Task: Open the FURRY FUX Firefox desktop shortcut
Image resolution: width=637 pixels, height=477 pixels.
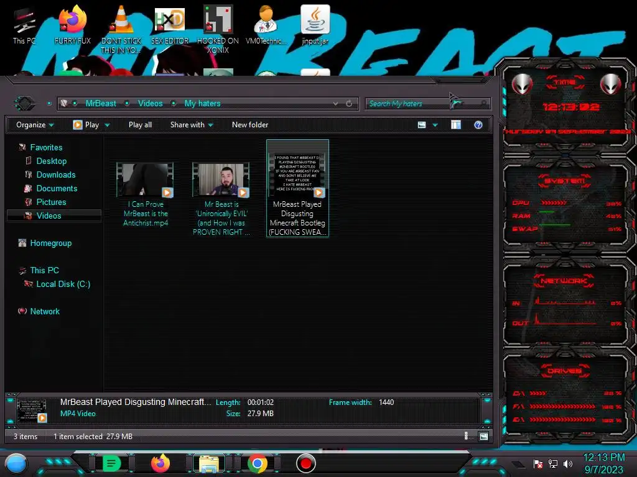Action: (x=73, y=25)
